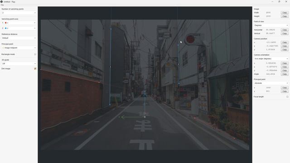Open the second vanishing point axis dropdown
The image size is (290, 163).
pos(19,28)
